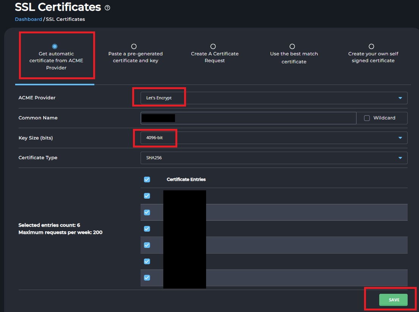
Task: Click the Key Size (bits) label
Action: click(x=36, y=138)
